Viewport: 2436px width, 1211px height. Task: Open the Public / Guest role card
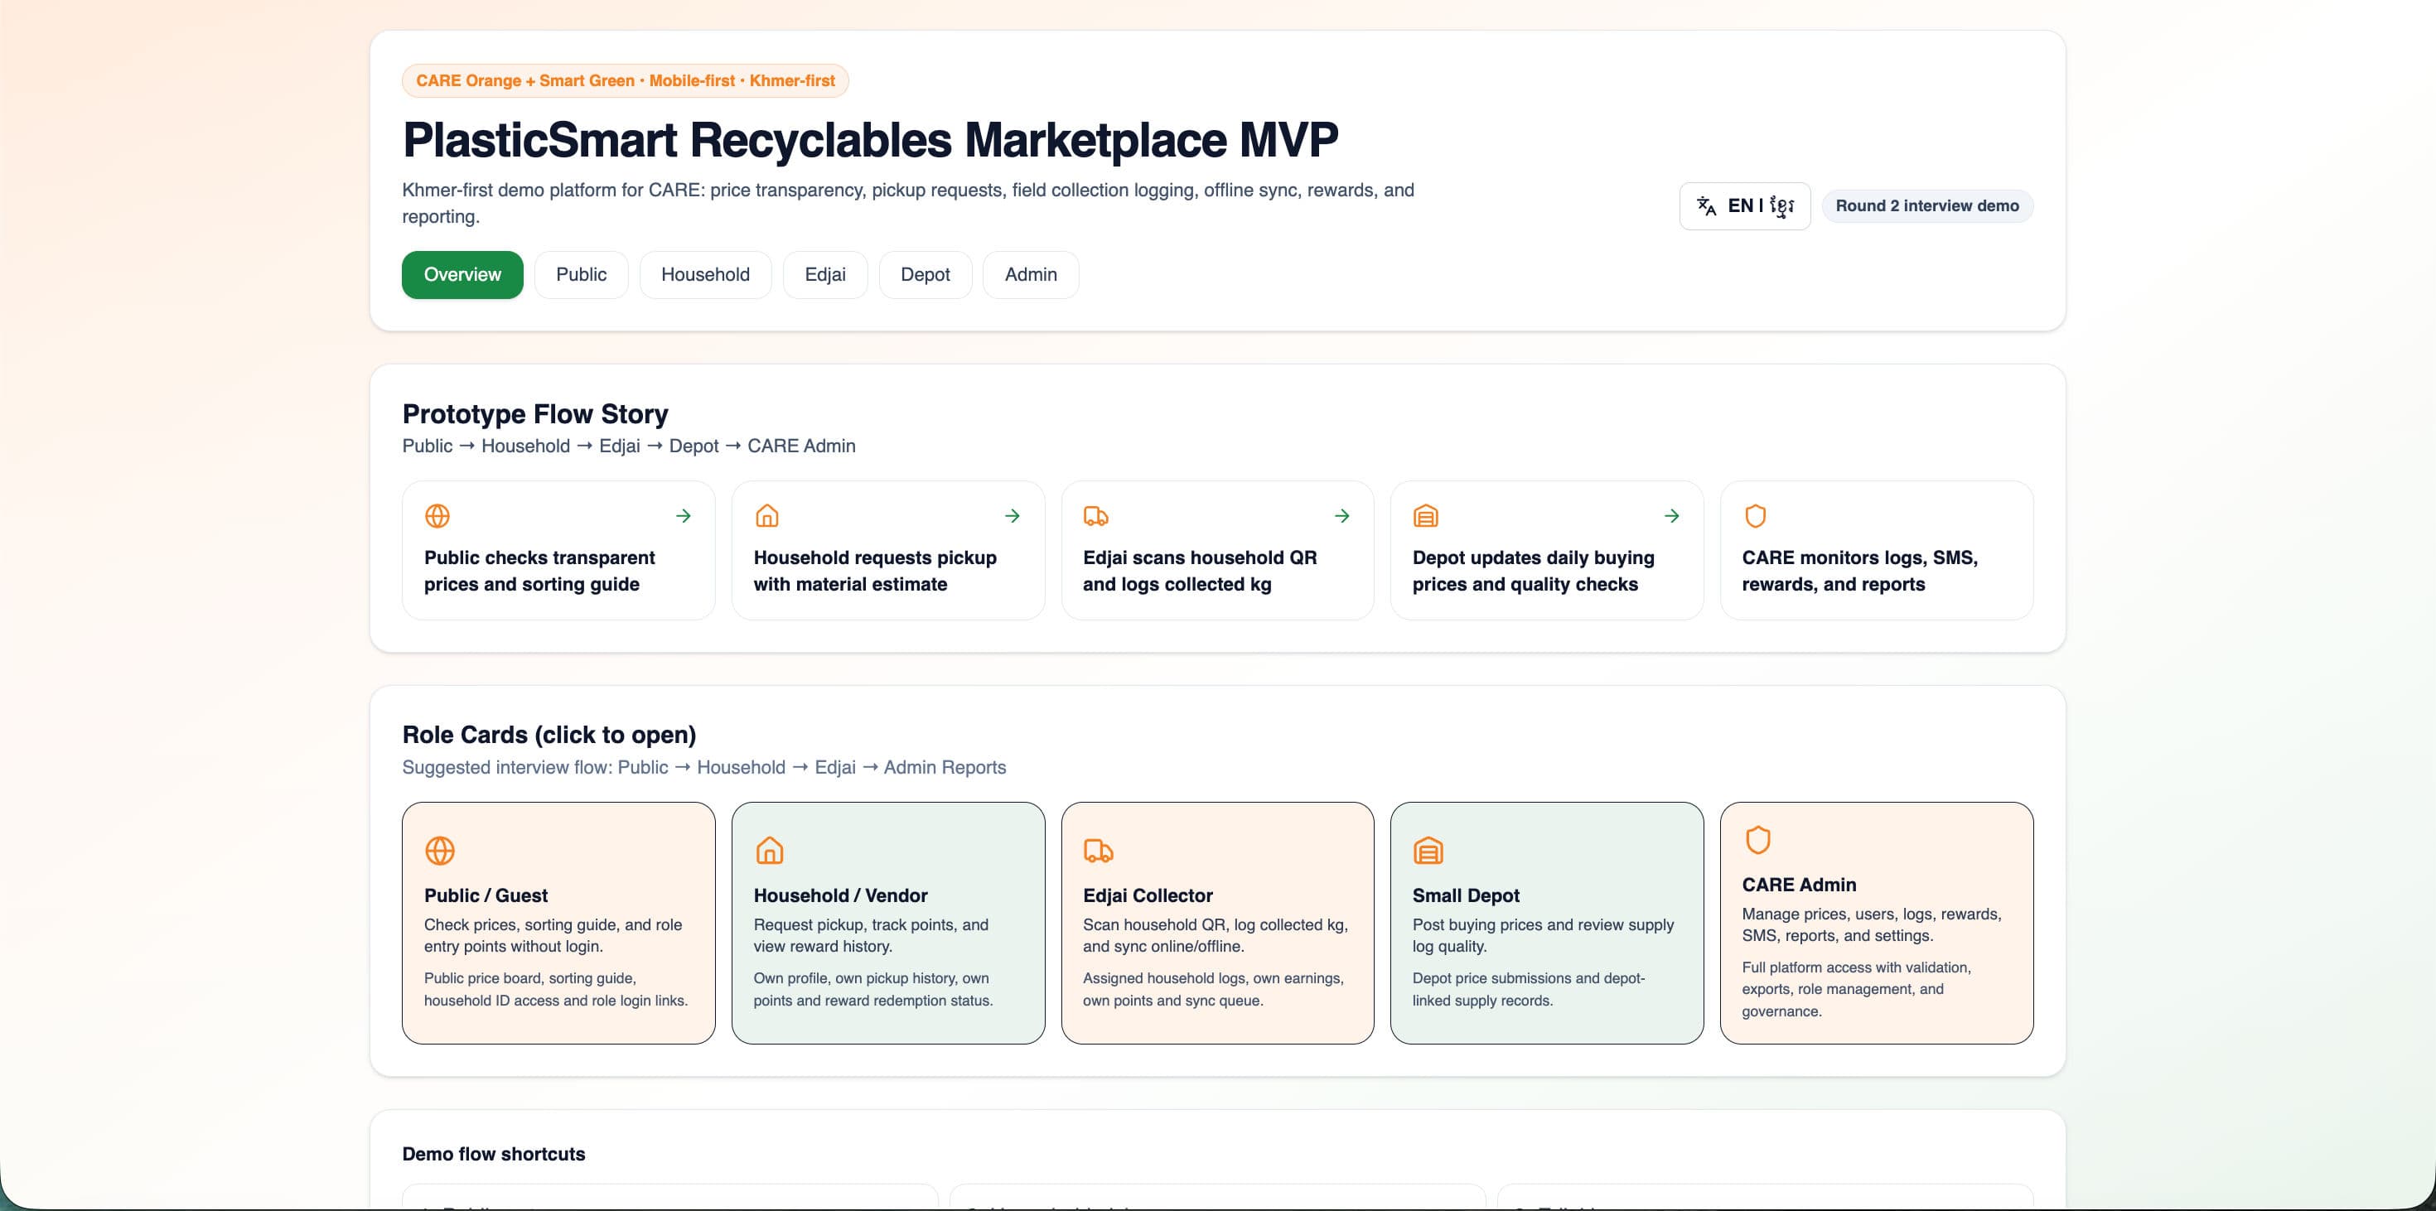pos(559,923)
